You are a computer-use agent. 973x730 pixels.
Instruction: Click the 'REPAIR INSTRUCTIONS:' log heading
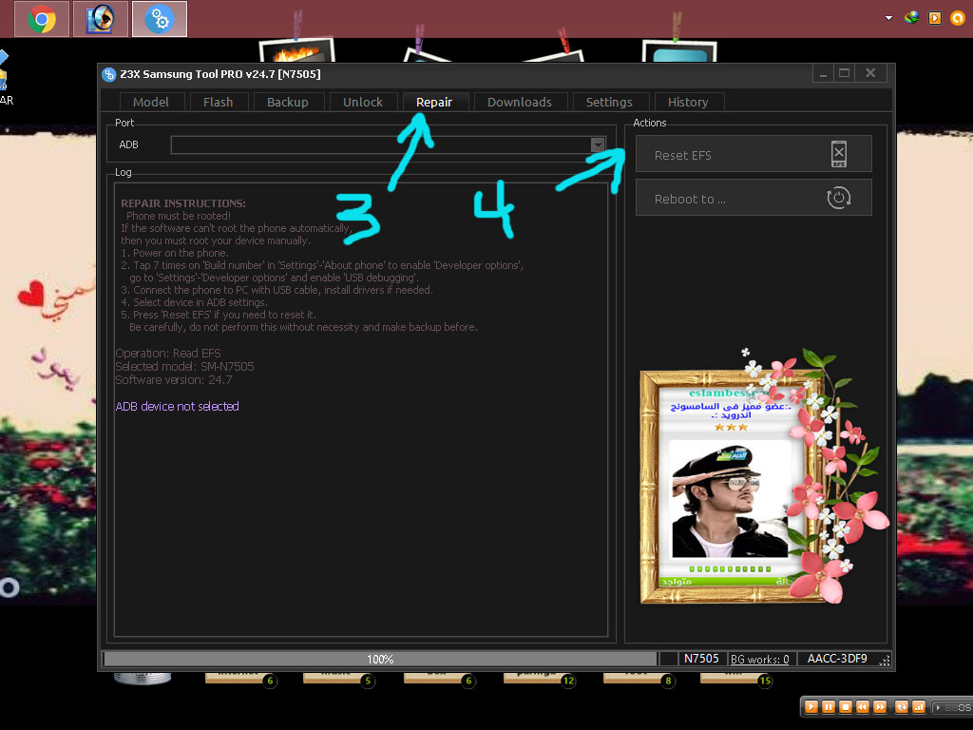tap(183, 203)
